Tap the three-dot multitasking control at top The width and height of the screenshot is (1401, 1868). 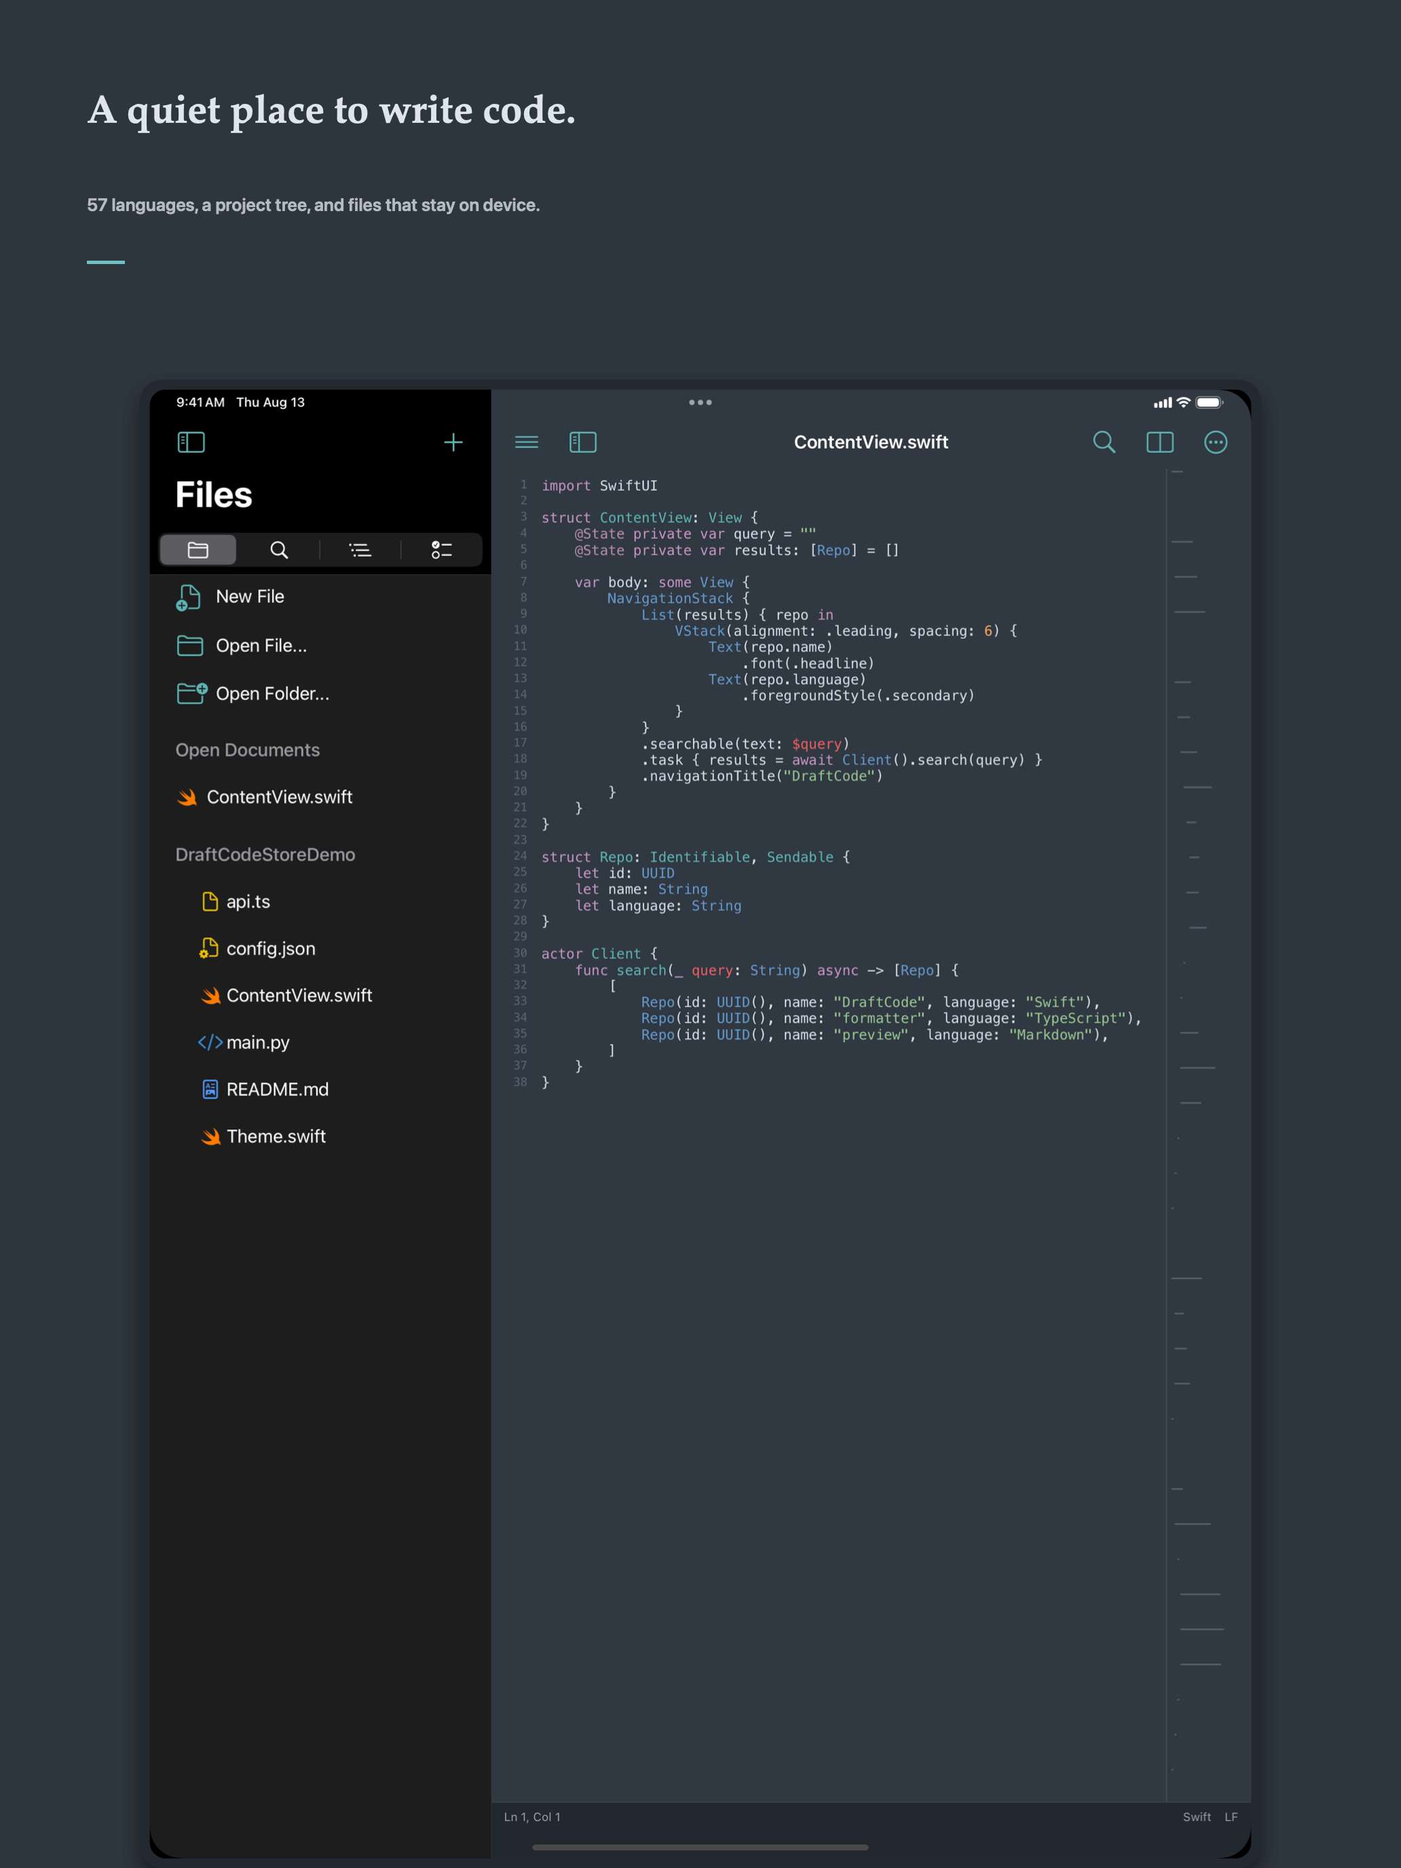(700, 402)
